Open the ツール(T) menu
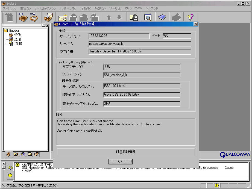 [x=115, y=8]
